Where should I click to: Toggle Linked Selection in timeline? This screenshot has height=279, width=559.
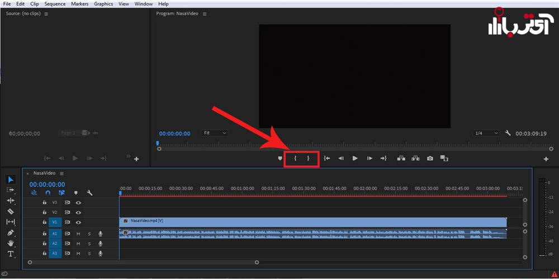click(x=61, y=193)
